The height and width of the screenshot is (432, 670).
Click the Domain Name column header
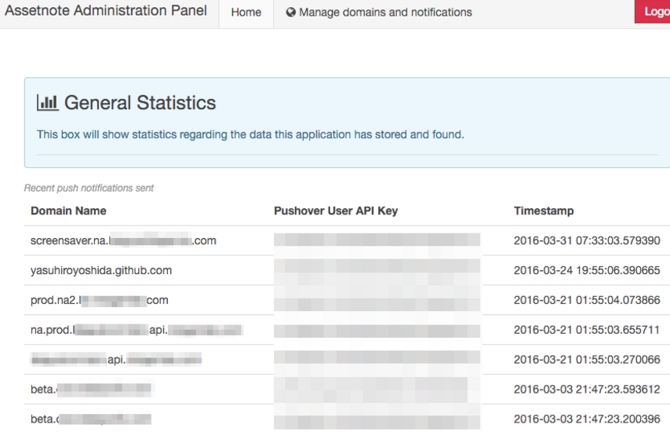[68, 211]
